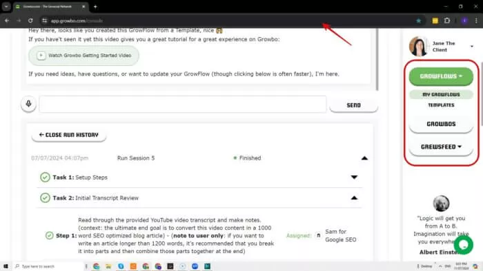Click the green chat support bubble
The image size is (483, 271).
pyautogui.click(x=463, y=245)
